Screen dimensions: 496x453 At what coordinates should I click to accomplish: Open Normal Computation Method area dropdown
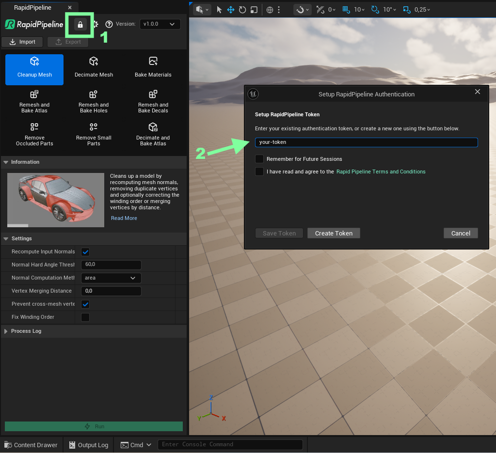pos(111,278)
